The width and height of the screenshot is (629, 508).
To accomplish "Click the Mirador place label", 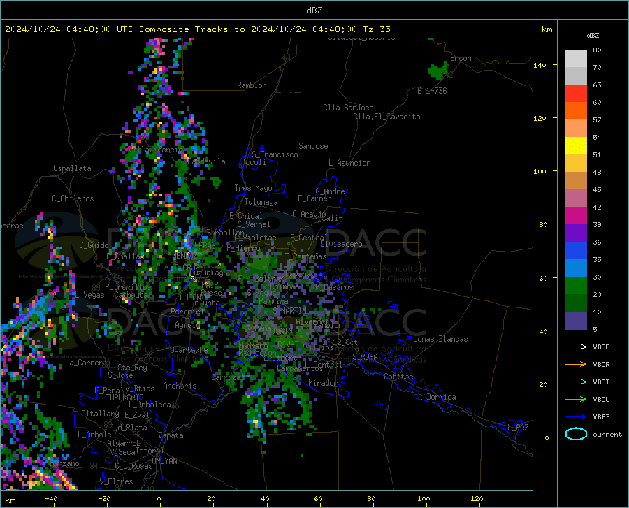I will 322,383.
